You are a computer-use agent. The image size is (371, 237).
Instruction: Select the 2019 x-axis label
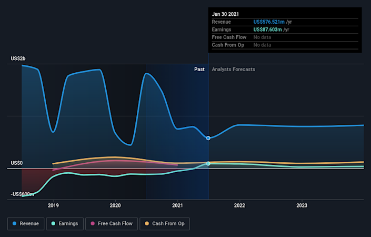53,205
